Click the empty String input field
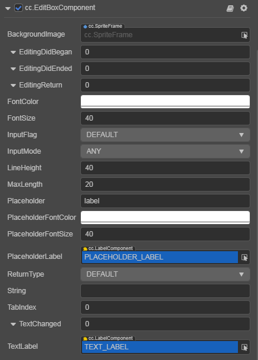Image resolution: width=258 pixels, height=360 pixels. point(165,291)
